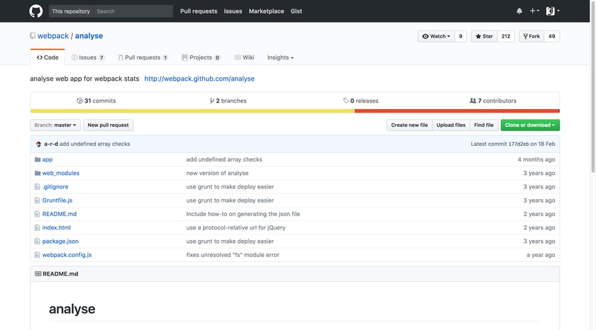View the 49 forks count
The image size is (596, 330).
click(x=551, y=36)
